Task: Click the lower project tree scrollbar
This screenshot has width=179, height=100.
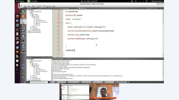Action: [52, 70]
